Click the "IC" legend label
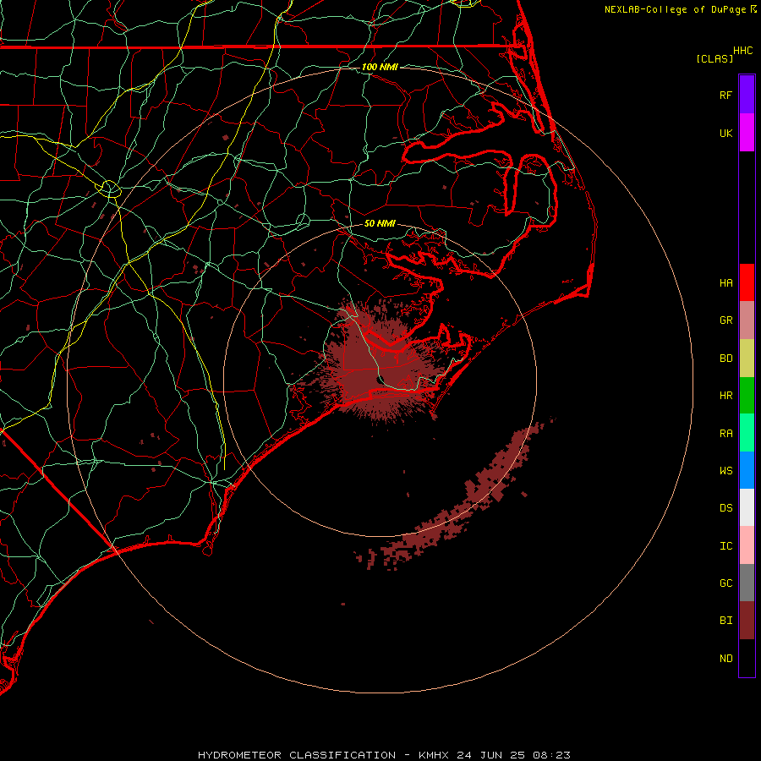The height and width of the screenshot is (761, 761). (725, 545)
